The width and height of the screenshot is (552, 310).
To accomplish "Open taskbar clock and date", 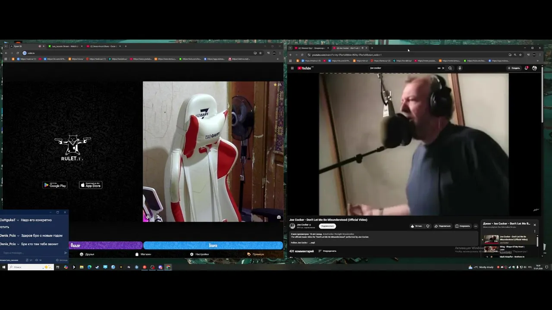I will pos(538,267).
